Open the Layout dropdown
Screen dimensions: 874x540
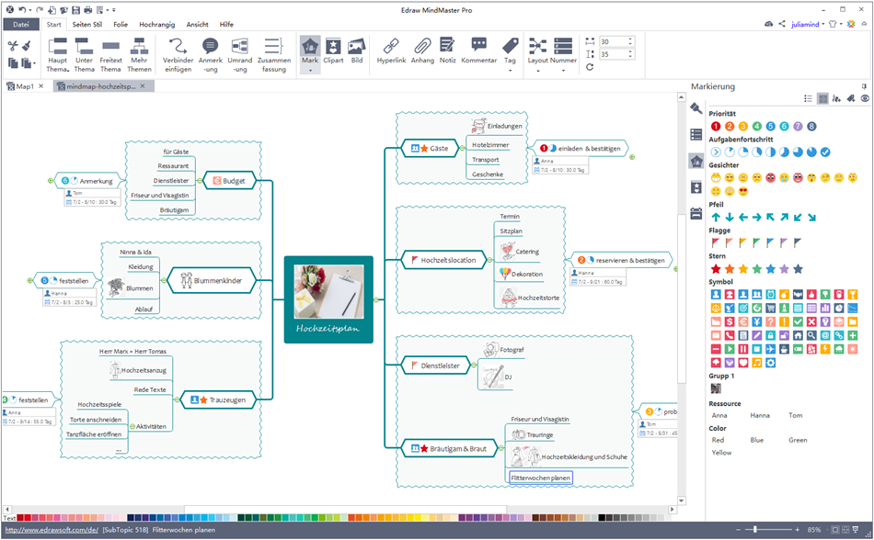tap(538, 70)
